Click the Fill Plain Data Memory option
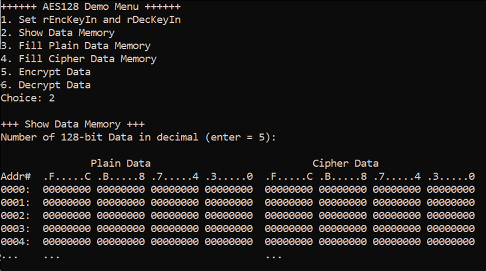The image size is (486, 271). pos(75,46)
